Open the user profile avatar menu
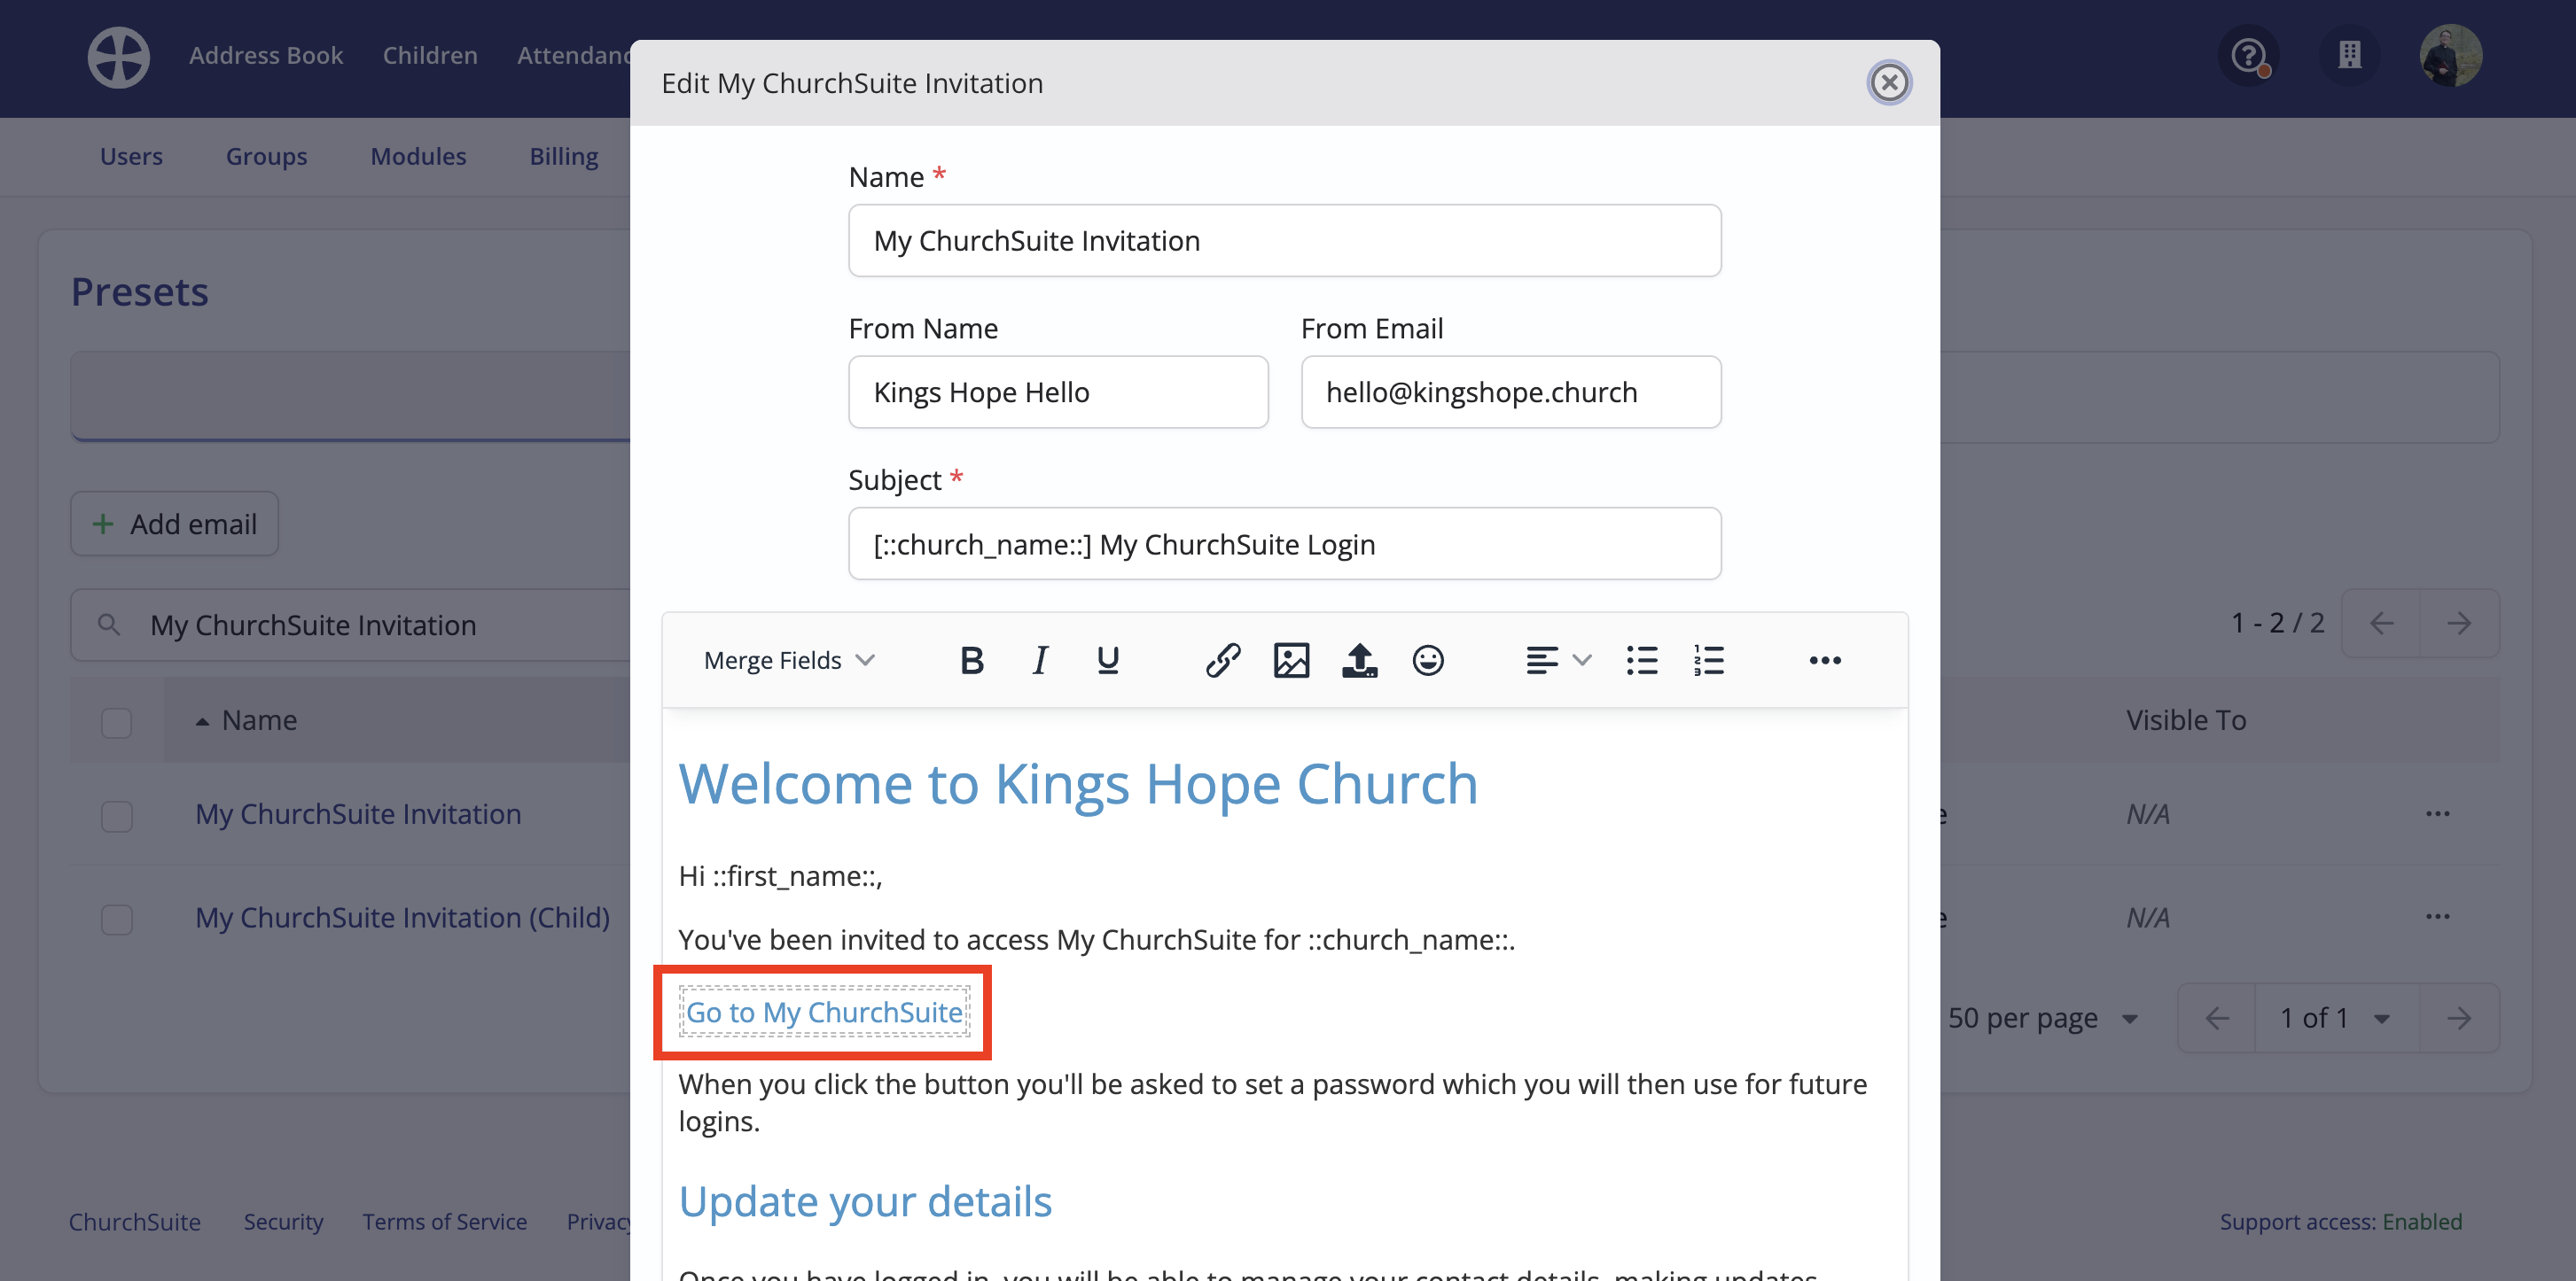2576x1281 pixels. click(x=2451, y=55)
